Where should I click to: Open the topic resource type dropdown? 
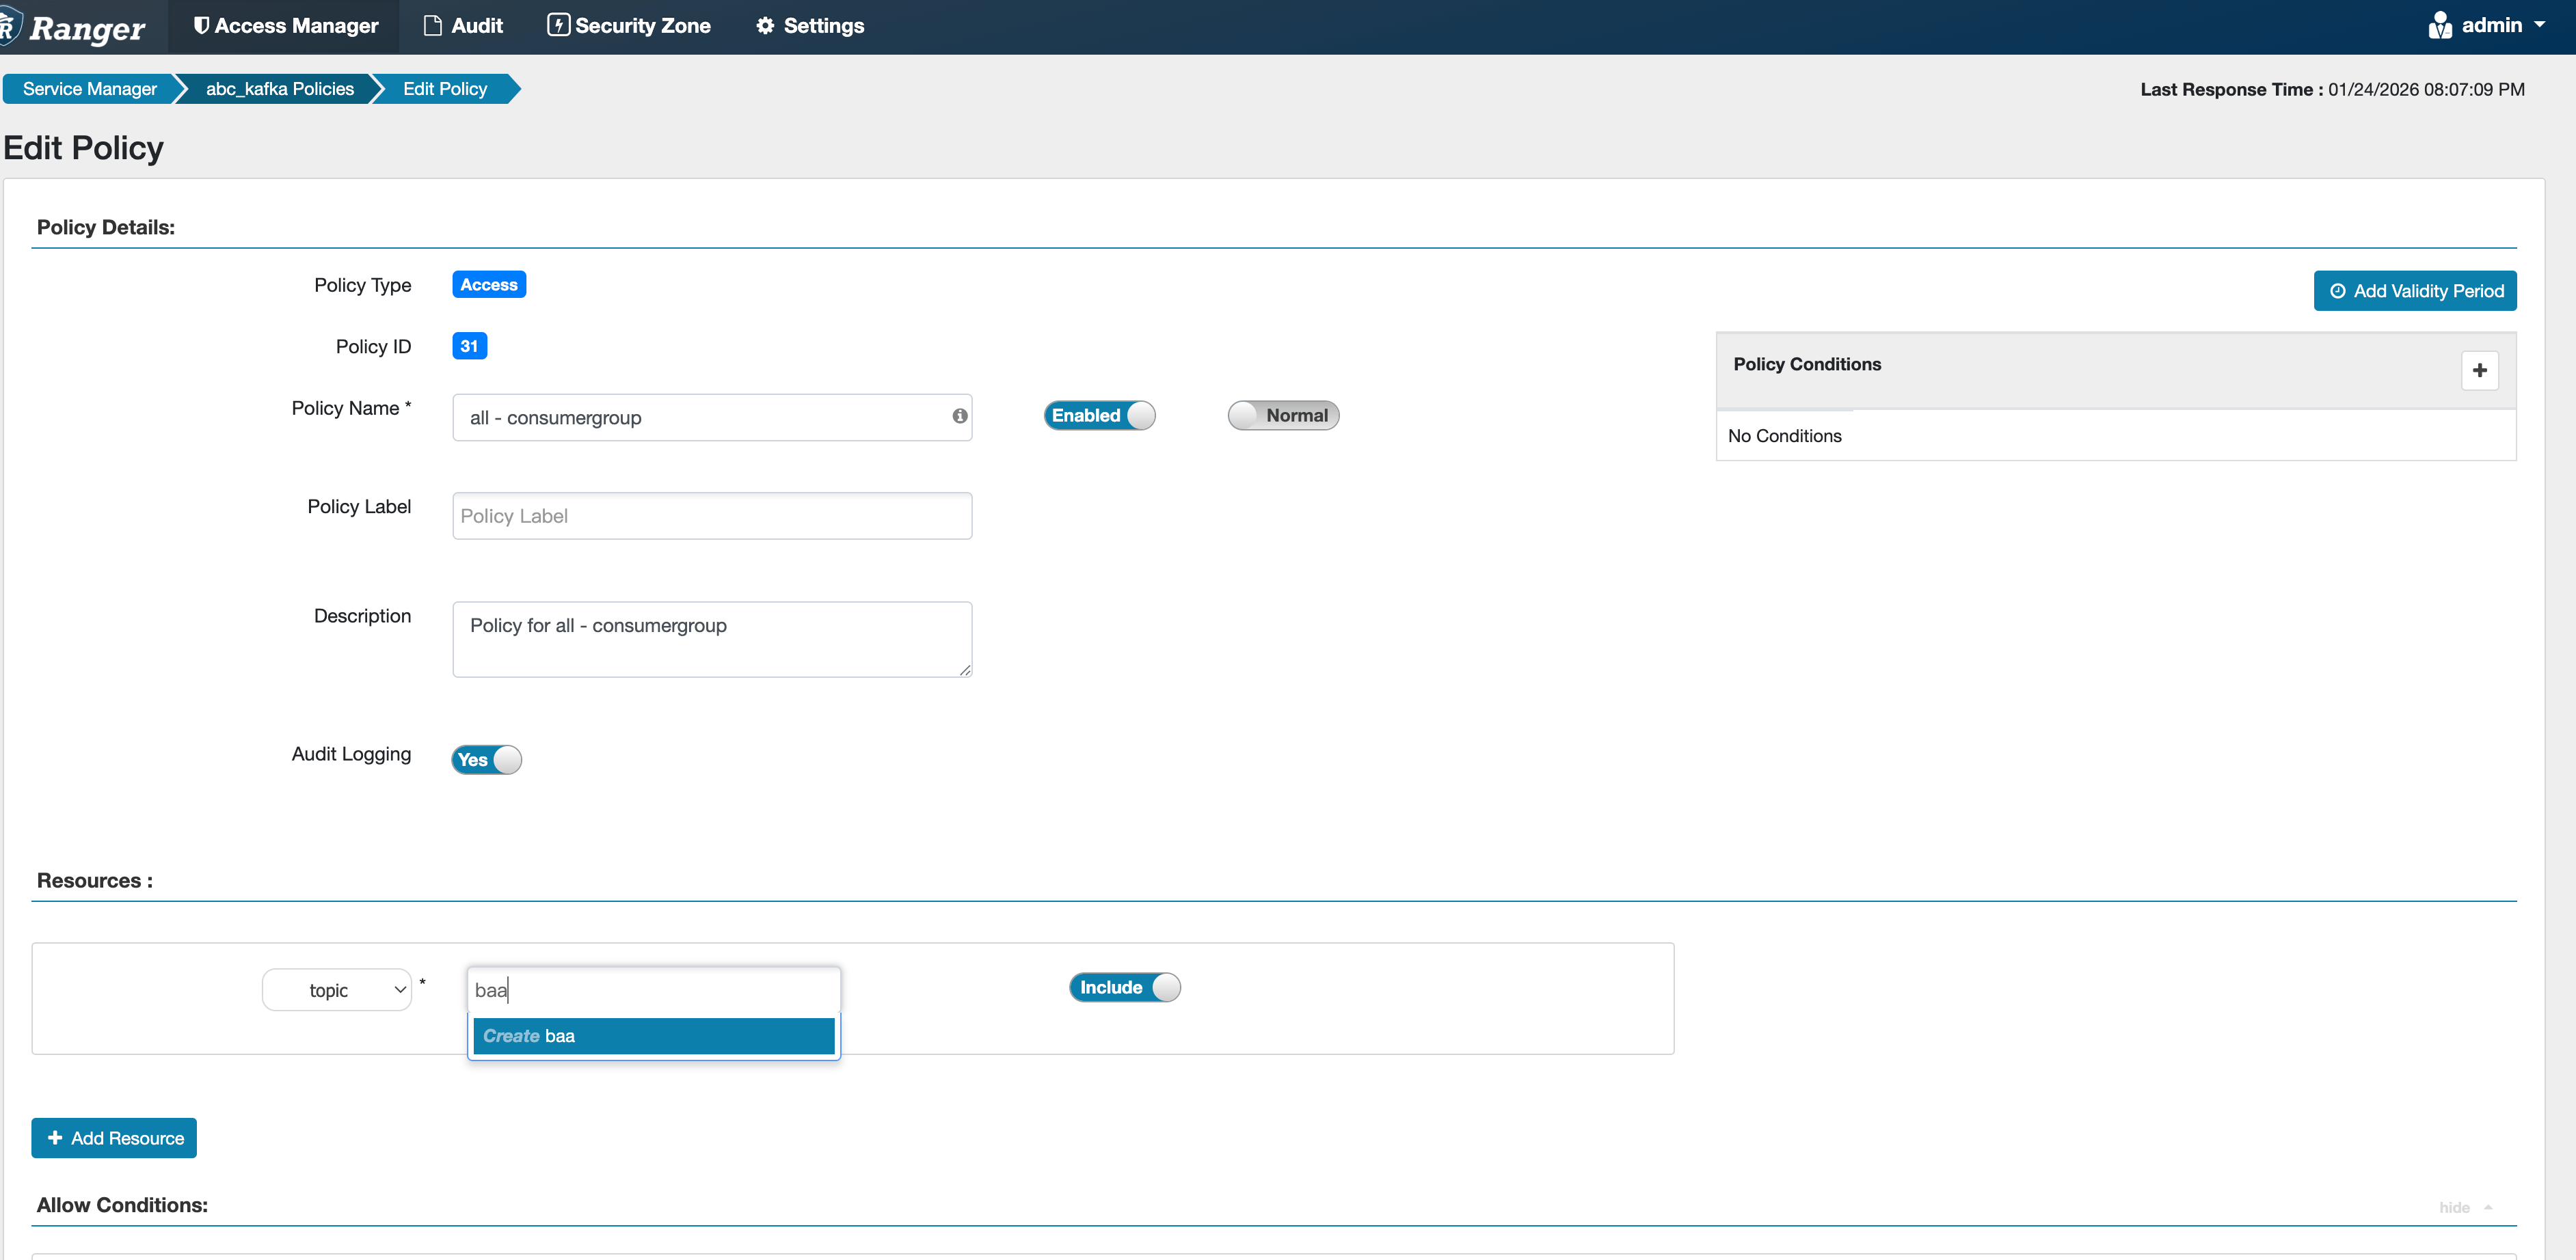click(337, 990)
